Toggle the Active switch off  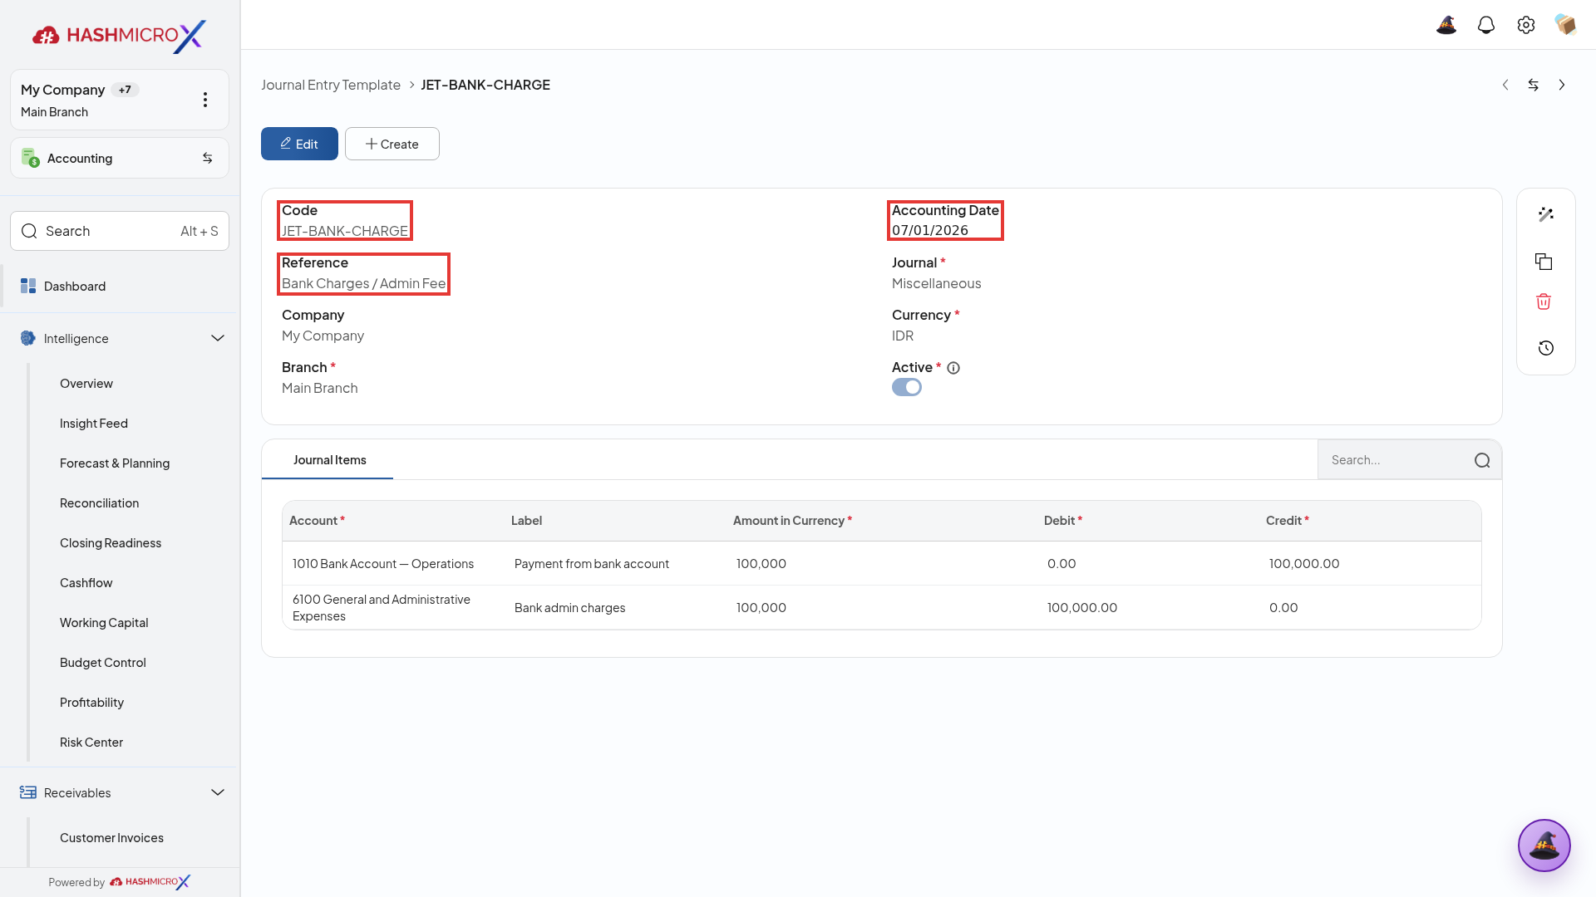pyautogui.click(x=907, y=387)
